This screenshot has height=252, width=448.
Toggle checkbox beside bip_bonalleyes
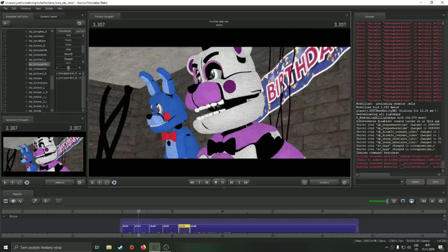(x=4, y=41)
